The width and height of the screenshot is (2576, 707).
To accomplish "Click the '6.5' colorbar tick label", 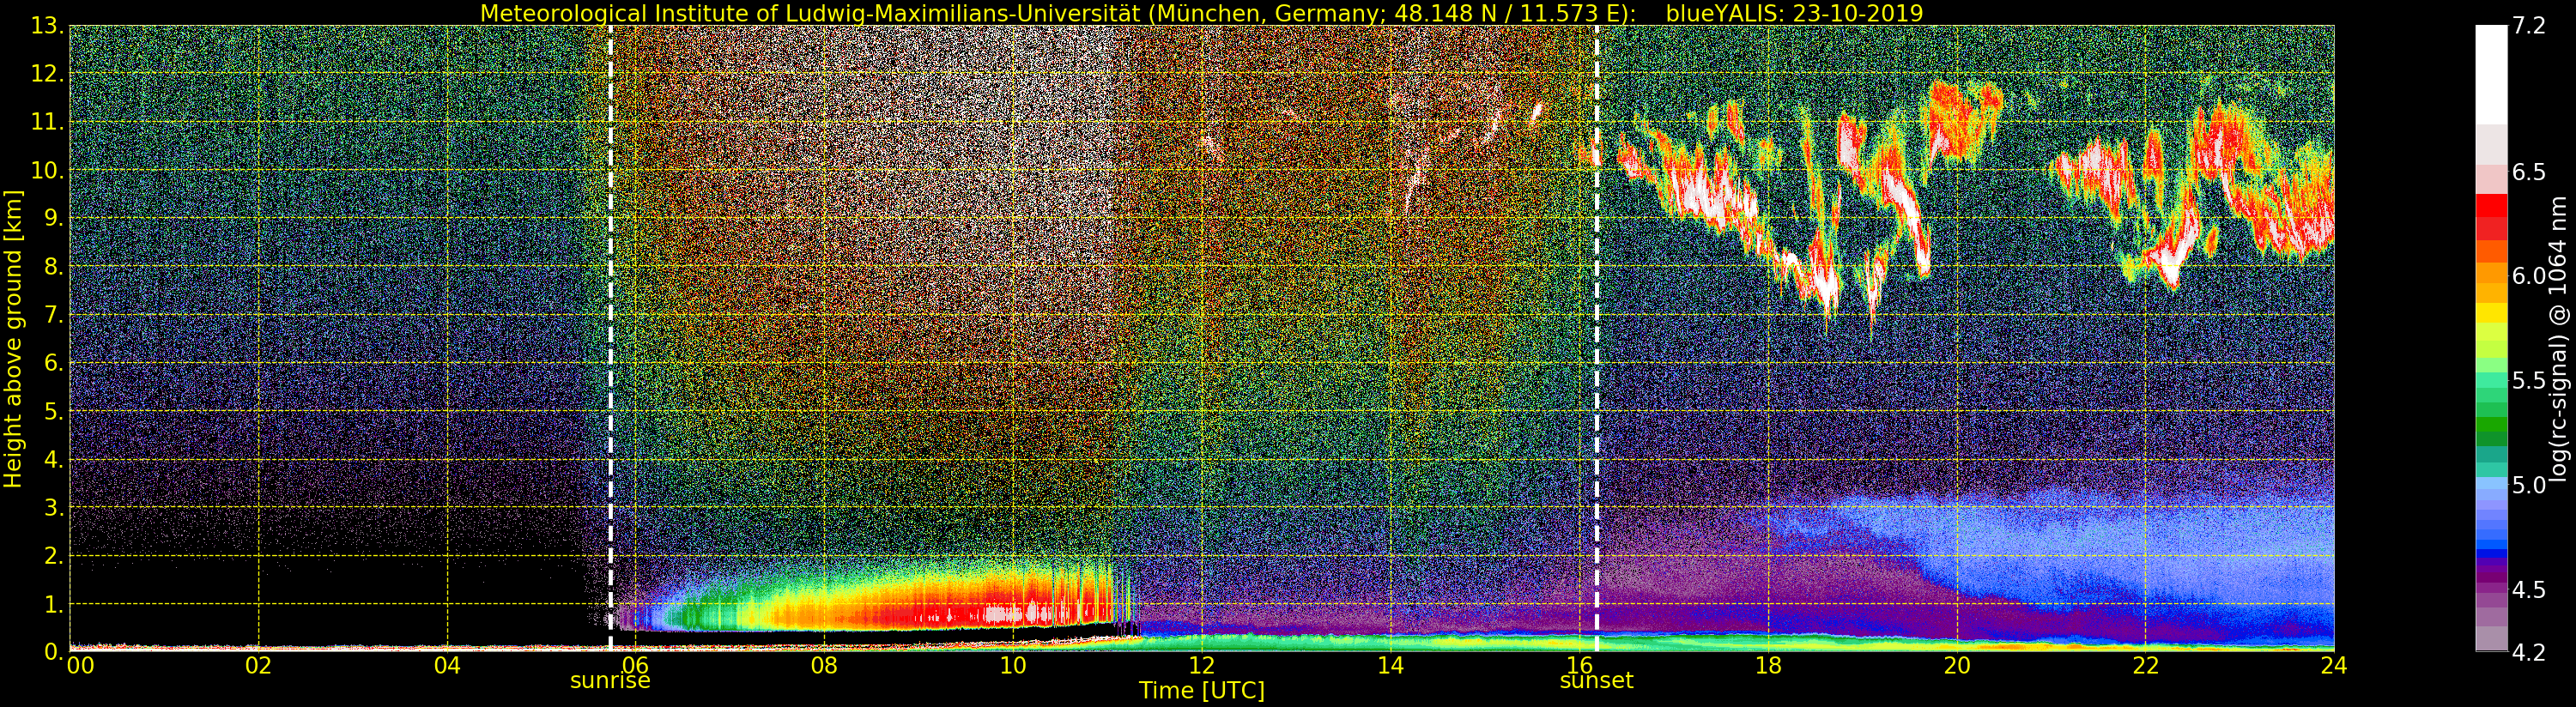I will [2530, 172].
